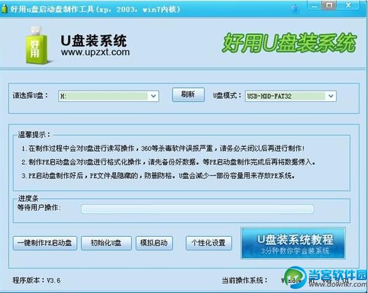Click the 好用U盘装系统 green title graphic

point(289,43)
